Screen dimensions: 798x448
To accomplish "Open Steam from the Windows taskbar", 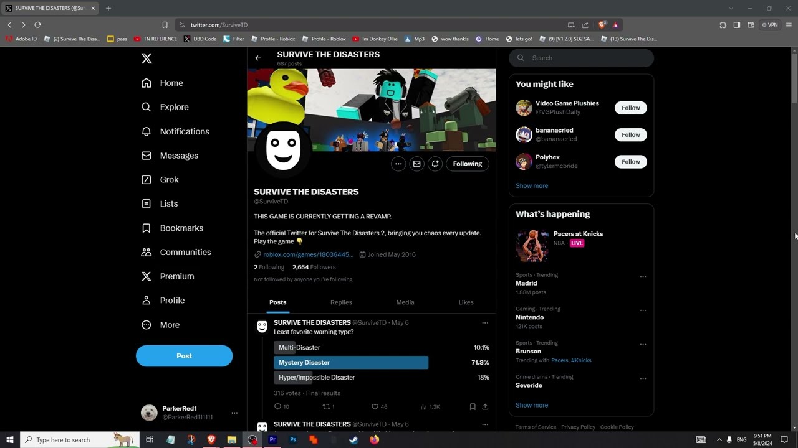I will pyautogui.click(x=353, y=440).
